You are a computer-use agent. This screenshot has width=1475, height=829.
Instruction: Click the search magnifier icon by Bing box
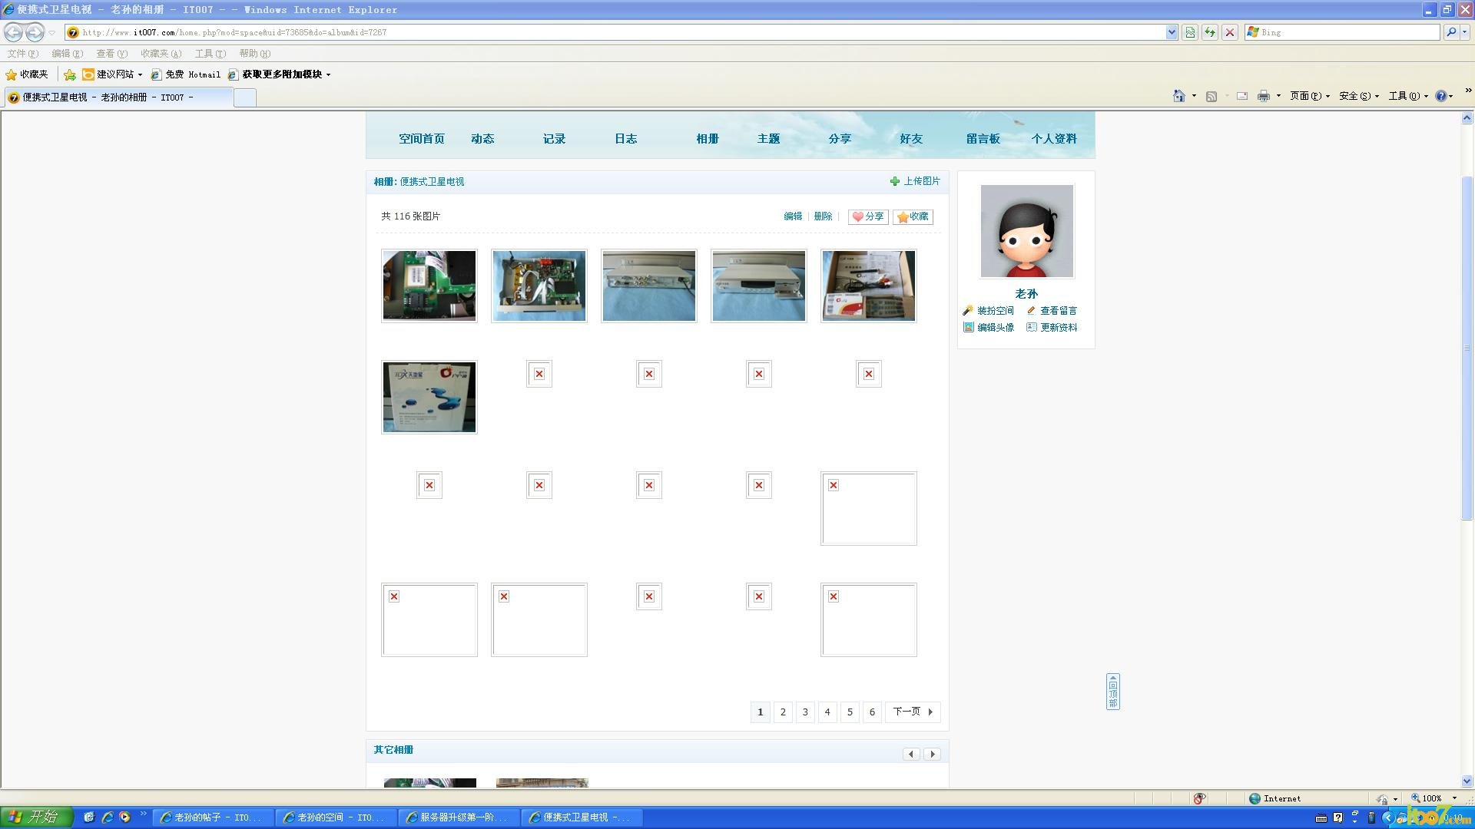tap(1450, 32)
